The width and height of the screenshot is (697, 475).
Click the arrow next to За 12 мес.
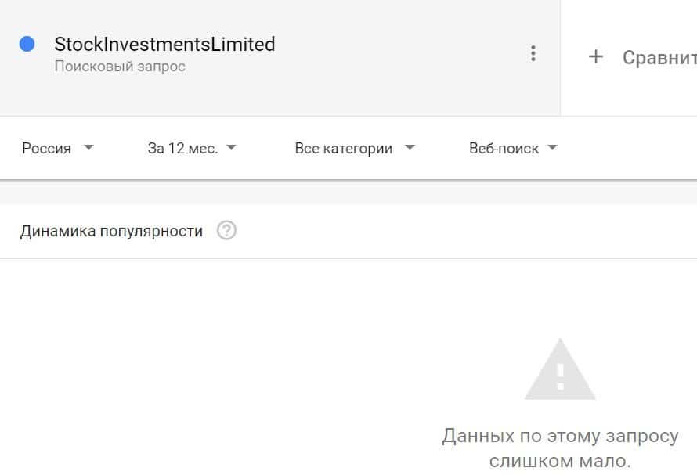tap(231, 148)
